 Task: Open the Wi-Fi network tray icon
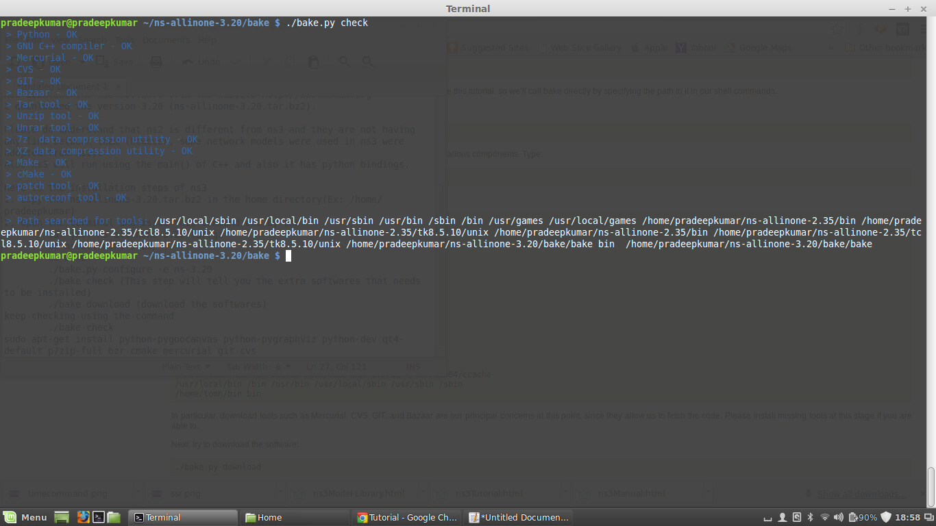pyautogui.click(x=824, y=517)
